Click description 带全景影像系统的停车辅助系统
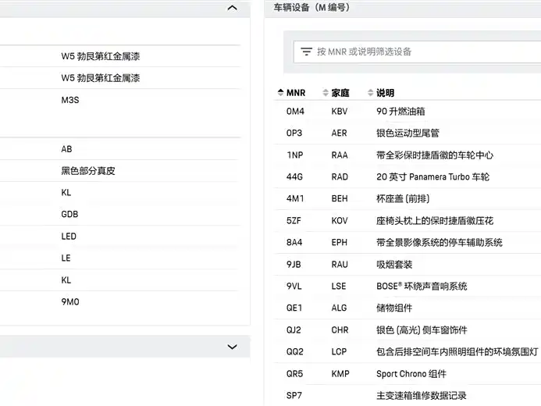Viewport: 541px width, 406px height. tap(440, 243)
